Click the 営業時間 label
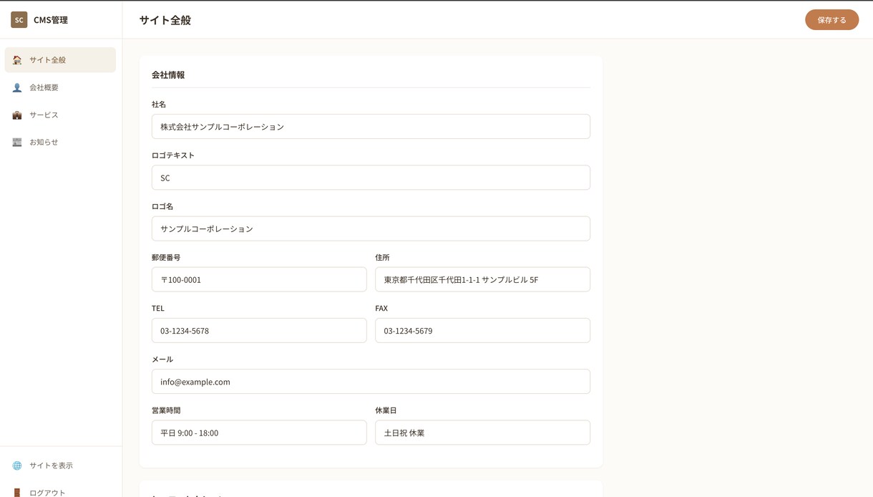873x497 pixels. point(166,410)
